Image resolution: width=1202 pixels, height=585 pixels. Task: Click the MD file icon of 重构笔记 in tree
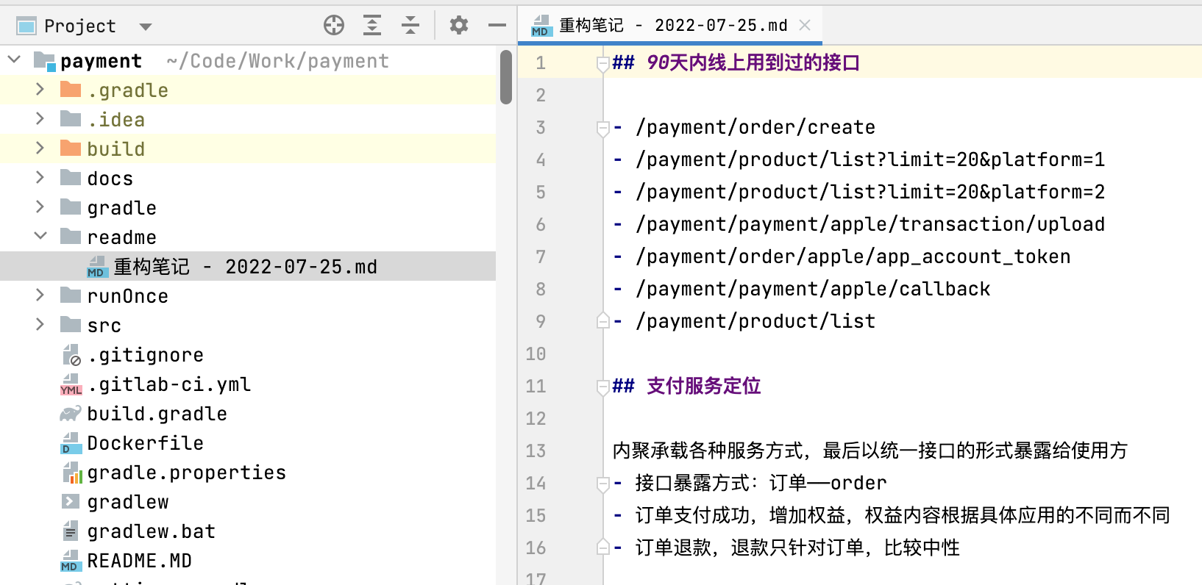point(96,267)
